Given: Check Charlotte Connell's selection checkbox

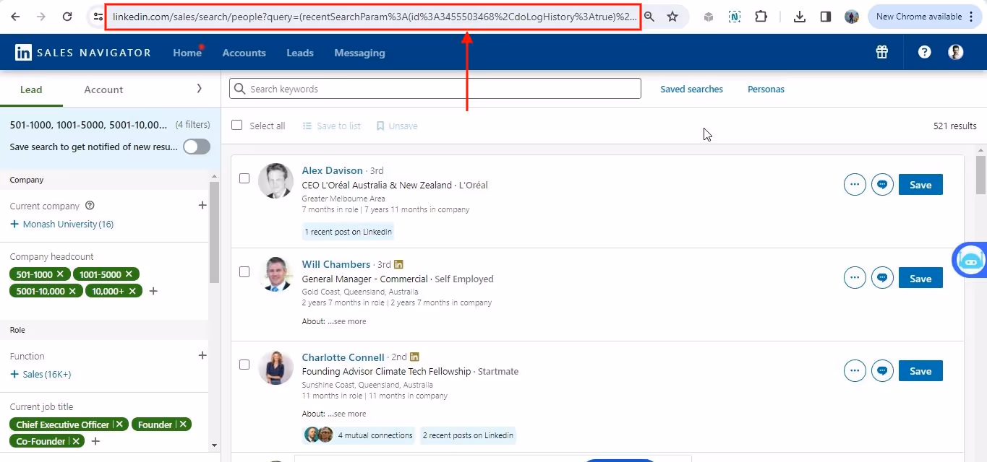Looking at the screenshot, I should pyautogui.click(x=244, y=365).
